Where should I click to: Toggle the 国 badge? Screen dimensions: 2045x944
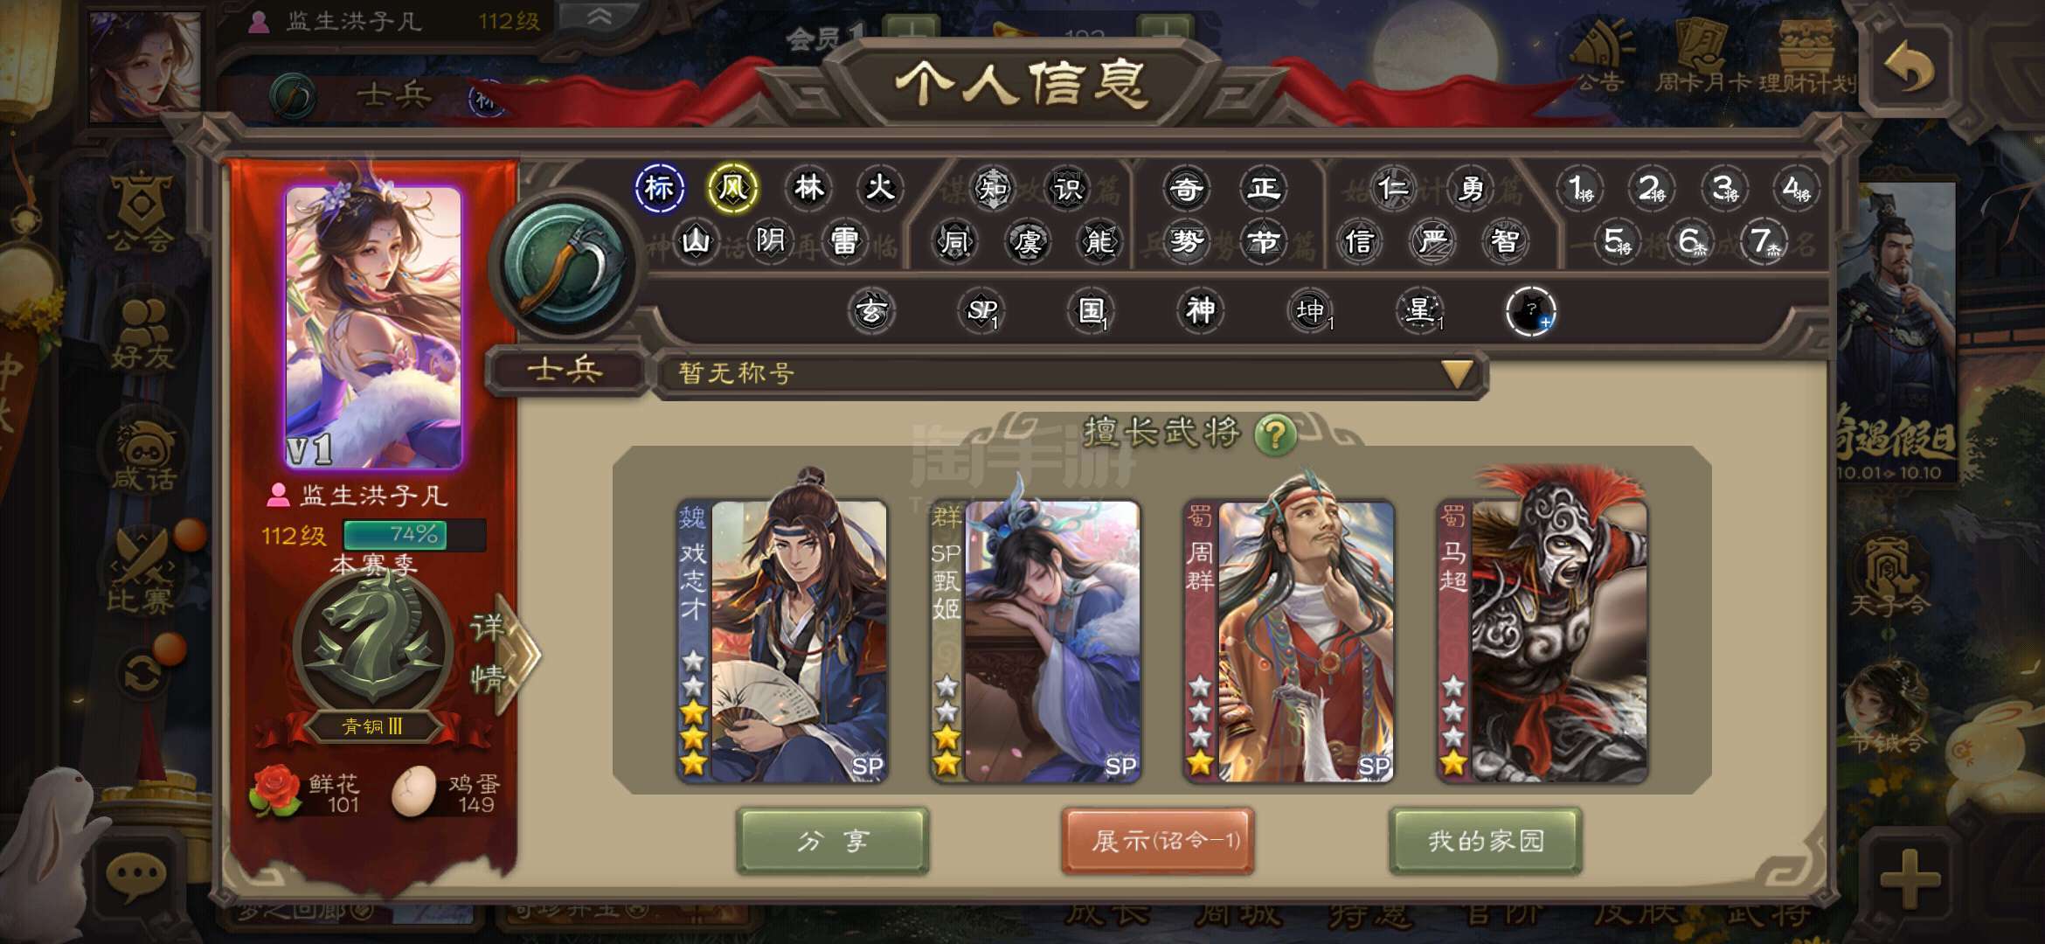[x=1091, y=310]
